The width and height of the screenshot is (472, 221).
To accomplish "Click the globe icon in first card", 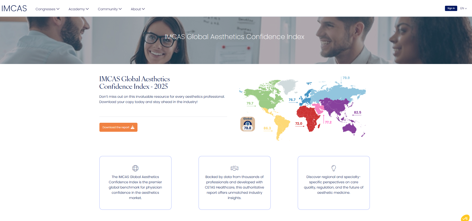I will coord(135,168).
